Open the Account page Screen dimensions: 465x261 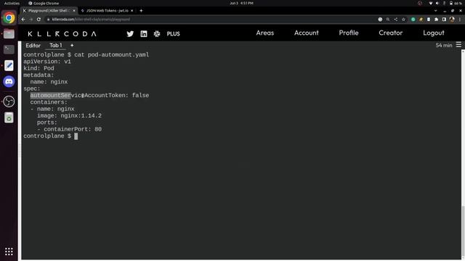coord(307,33)
